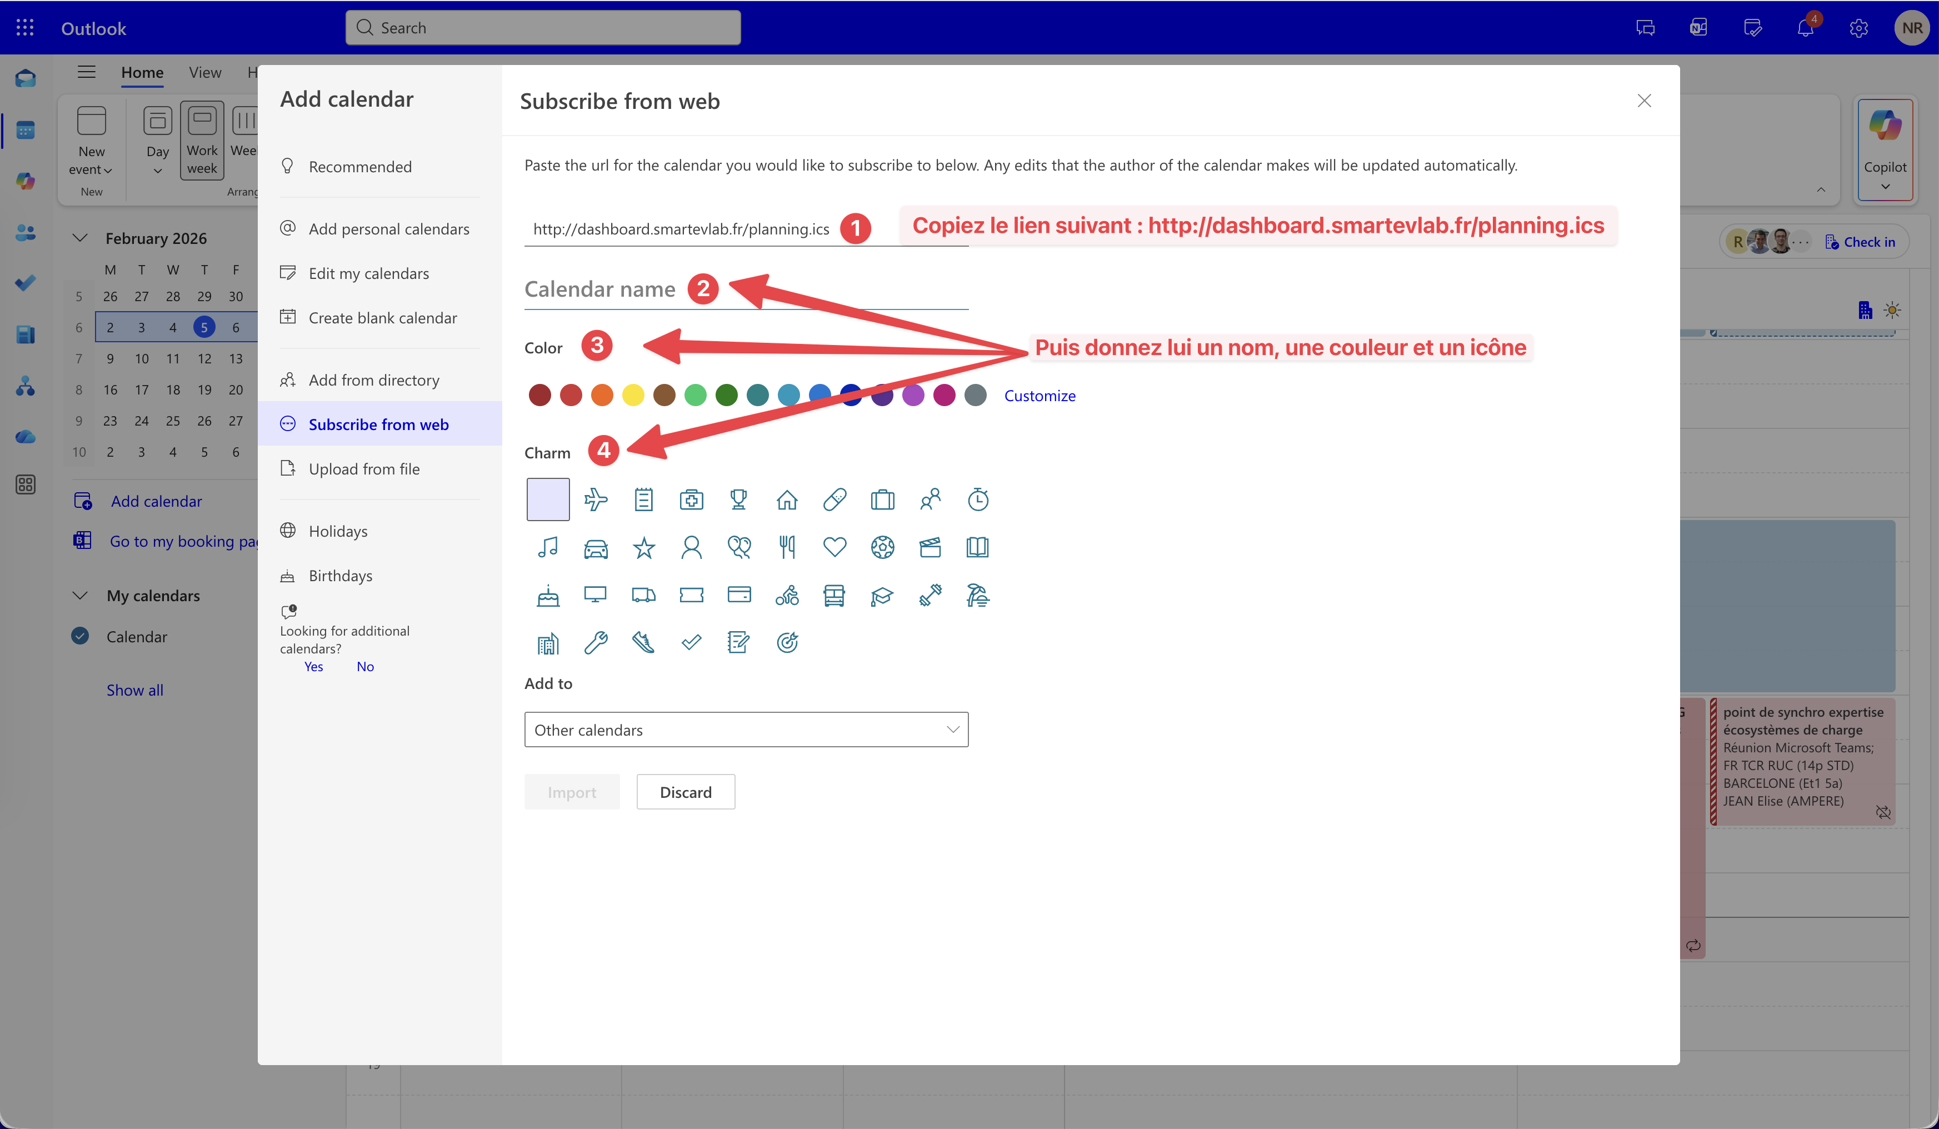Click the Discard button
The height and width of the screenshot is (1129, 1939).
686,792
